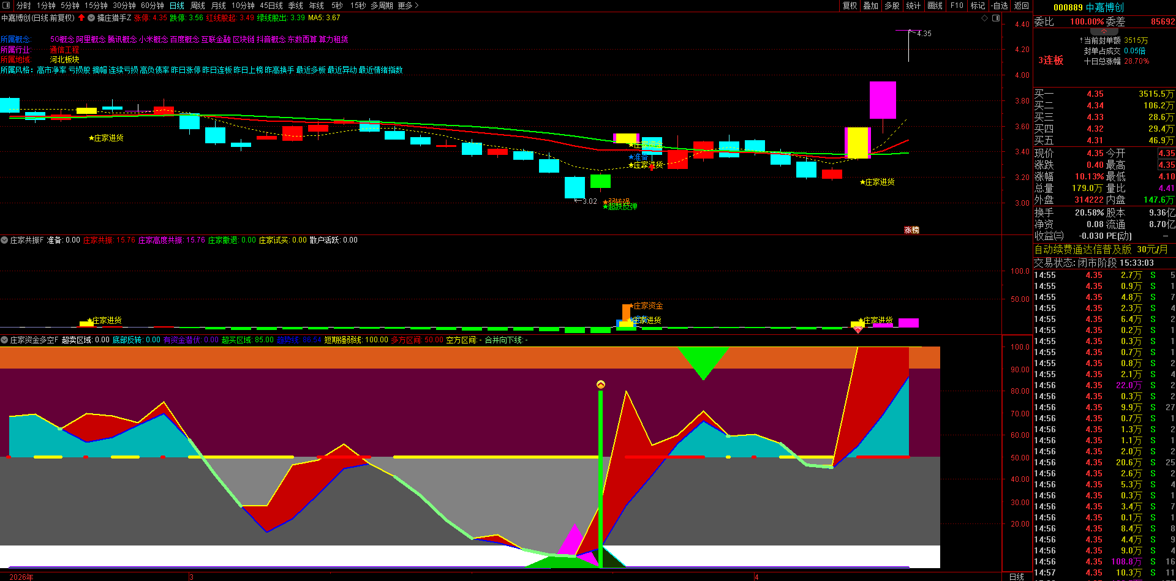Click the 多股 multi-stock button
Viewport: 1176px width, 581px height.
coord(892,6)
